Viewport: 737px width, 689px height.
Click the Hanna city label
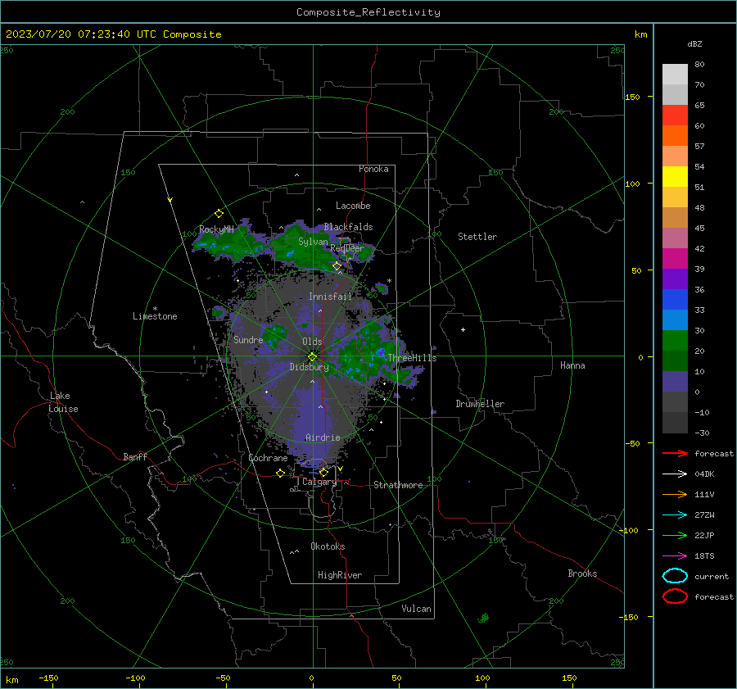pyautogui.click(x=572, y=365)
